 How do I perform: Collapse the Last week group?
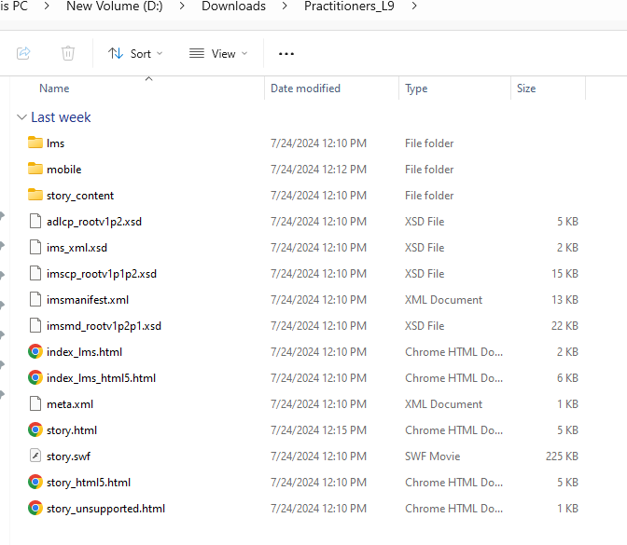click(21, 117)
